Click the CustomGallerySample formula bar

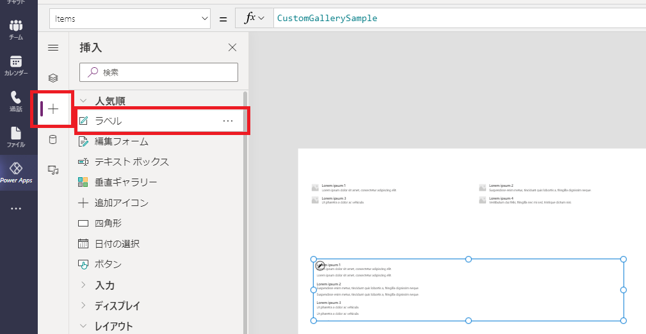pos(459,19)
